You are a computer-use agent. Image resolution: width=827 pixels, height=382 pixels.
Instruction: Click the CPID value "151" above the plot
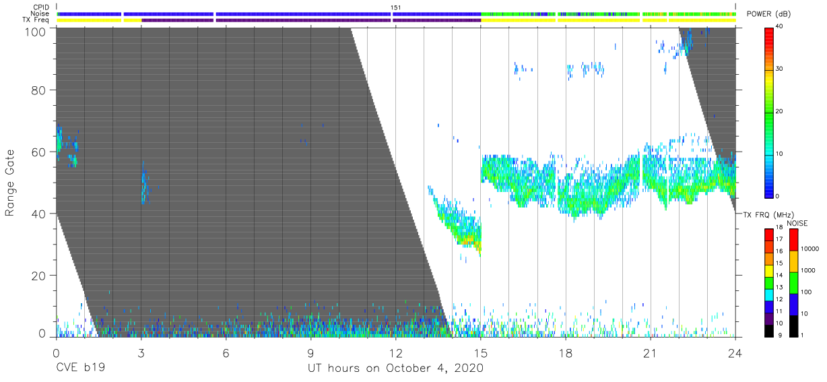396,7
